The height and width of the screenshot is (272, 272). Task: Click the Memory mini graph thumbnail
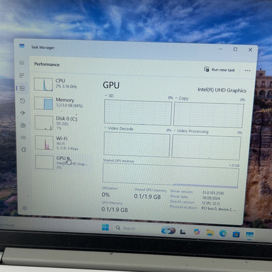[x=44, y=103]
